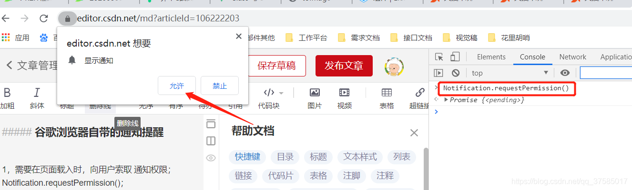Select the 代码片 help tag

[x=280, y=176]
